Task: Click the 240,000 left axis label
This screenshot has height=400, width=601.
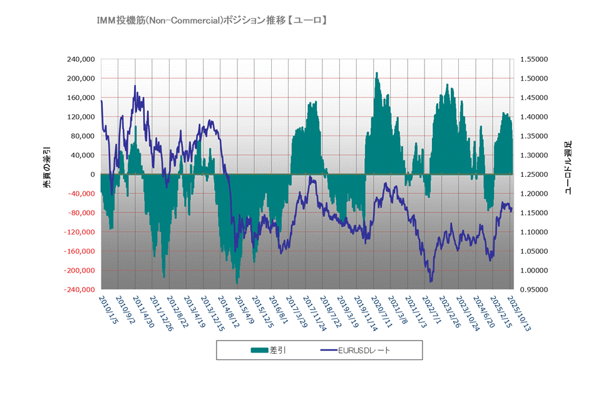Action: click(80, 59)
